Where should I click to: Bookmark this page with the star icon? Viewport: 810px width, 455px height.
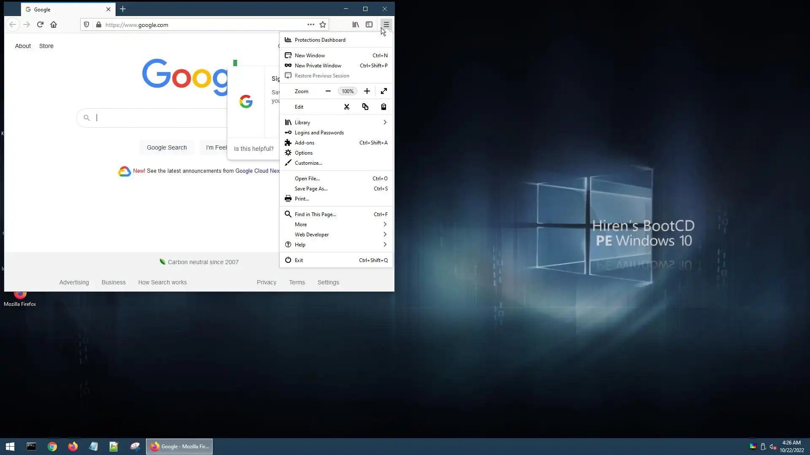tap(323, 25)
